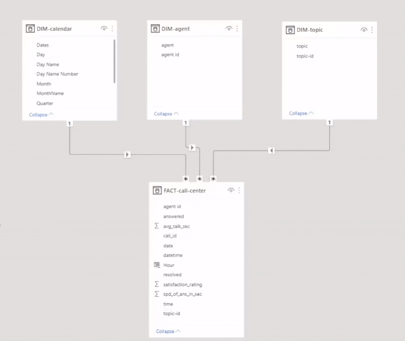Toggle visibility eye of DIM-topic table
405x341 pixels.
364,30
